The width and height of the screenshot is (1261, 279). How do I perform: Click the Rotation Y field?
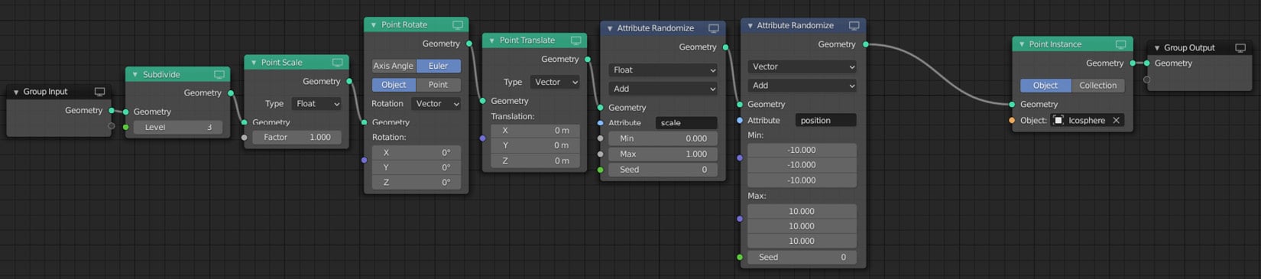pyautogui.click(x=417, y=167)
